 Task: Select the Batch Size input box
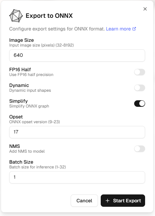point(77,177)
